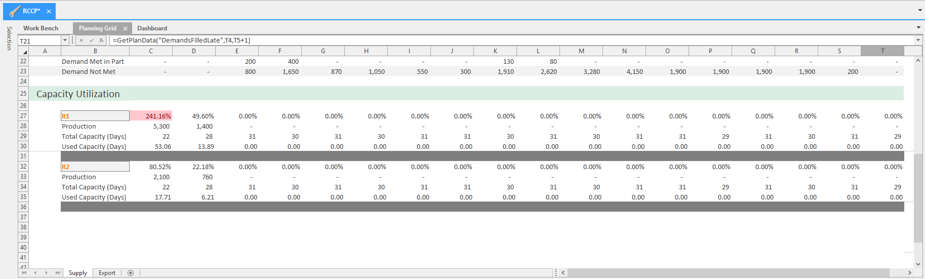The width and height of the screenshot is (925, 279).
Task: Switch to the Work Bench tab
Action: [41, 28]
